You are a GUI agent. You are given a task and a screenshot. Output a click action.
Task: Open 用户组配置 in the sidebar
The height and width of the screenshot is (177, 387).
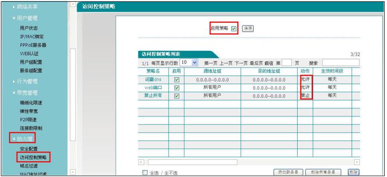[x=31, y=62]
